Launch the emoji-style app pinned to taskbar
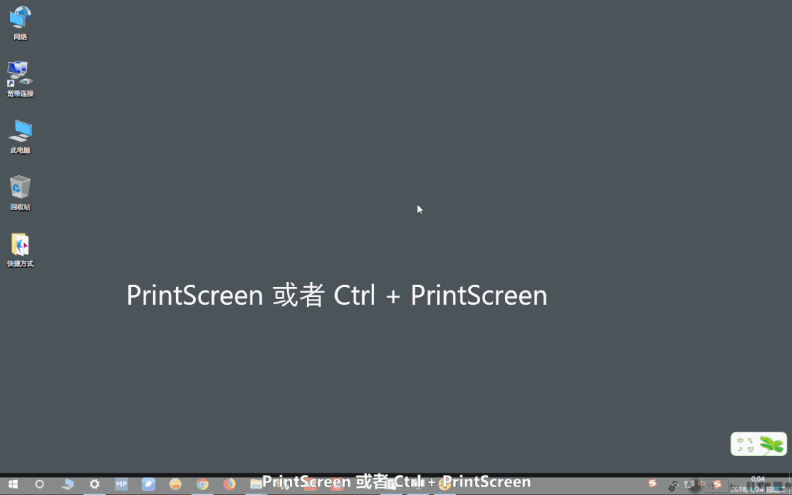The width and height of the screenshot is (792, 495). tap(176, 484)
